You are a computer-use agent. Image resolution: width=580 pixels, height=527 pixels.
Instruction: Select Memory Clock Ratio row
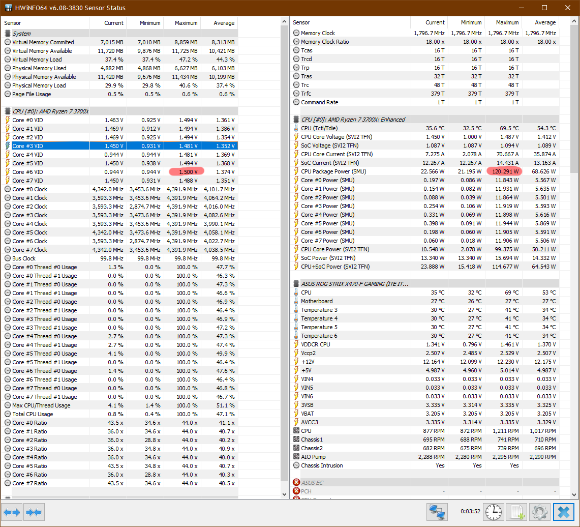click(425, 41)
